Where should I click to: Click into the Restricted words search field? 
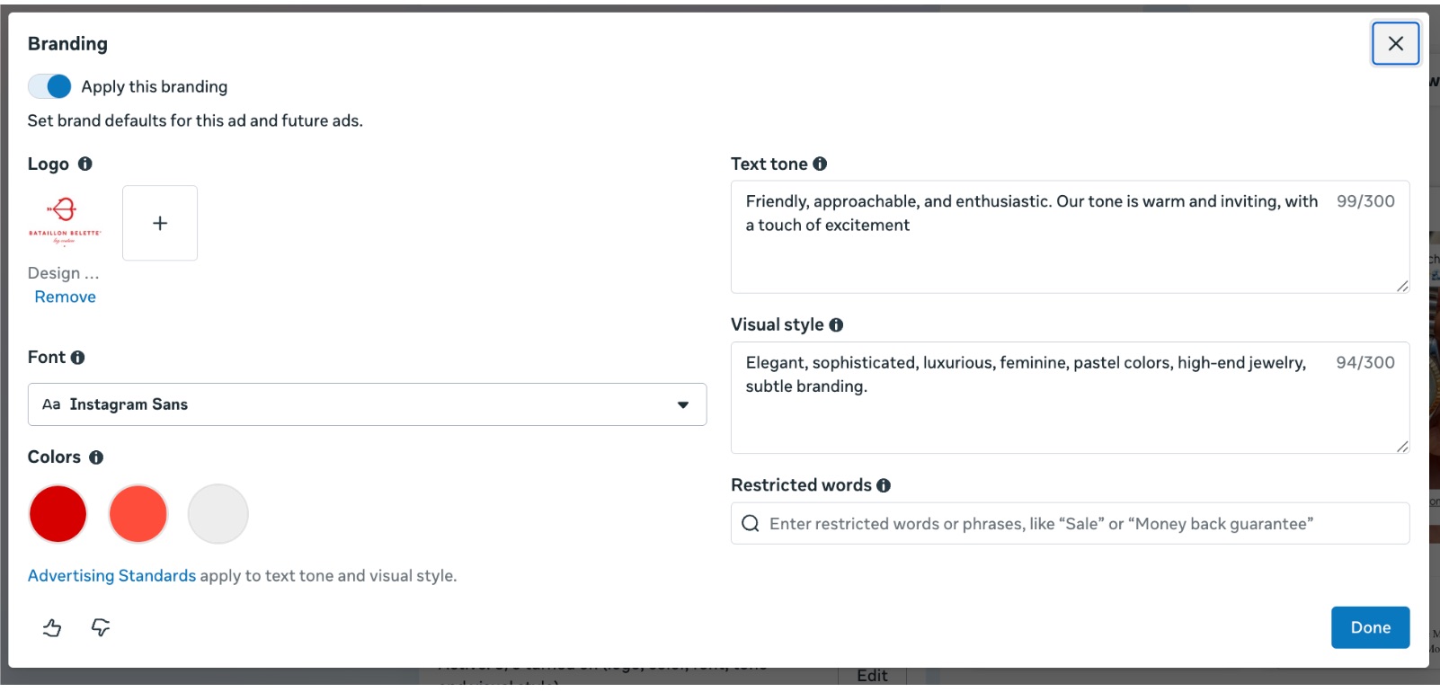pos(1070,523)
